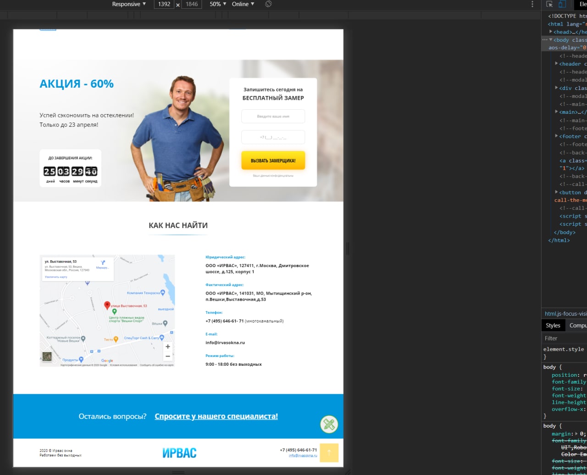
Task: Expand the head element node
Action: point(551,32)
